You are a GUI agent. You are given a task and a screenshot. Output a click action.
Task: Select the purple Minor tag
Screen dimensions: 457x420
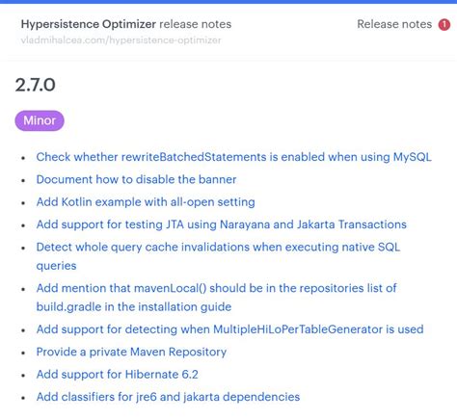(40, 120)
